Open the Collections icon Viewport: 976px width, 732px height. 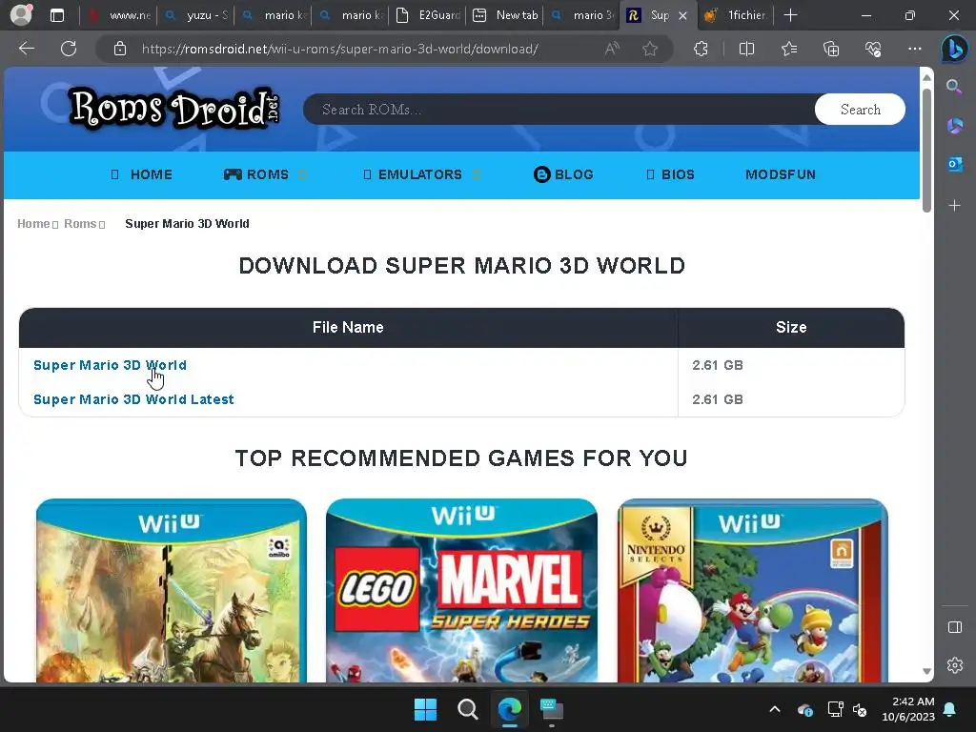[x=831, y=49]
